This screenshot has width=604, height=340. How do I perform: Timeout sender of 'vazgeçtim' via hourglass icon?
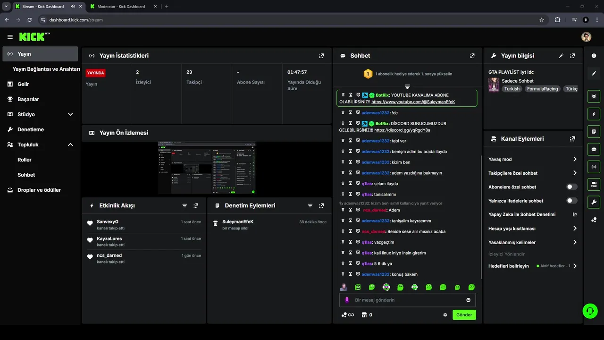tap(351, 242)
